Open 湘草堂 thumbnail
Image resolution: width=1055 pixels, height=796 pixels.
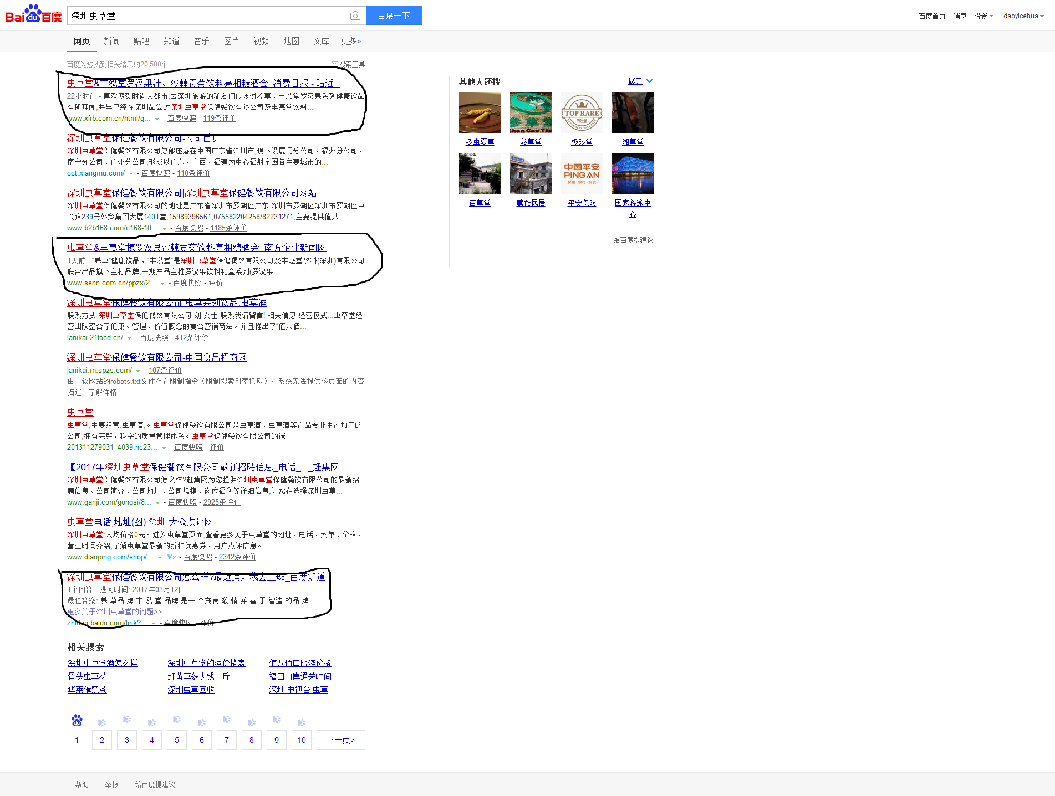click(x=633, y=113)
